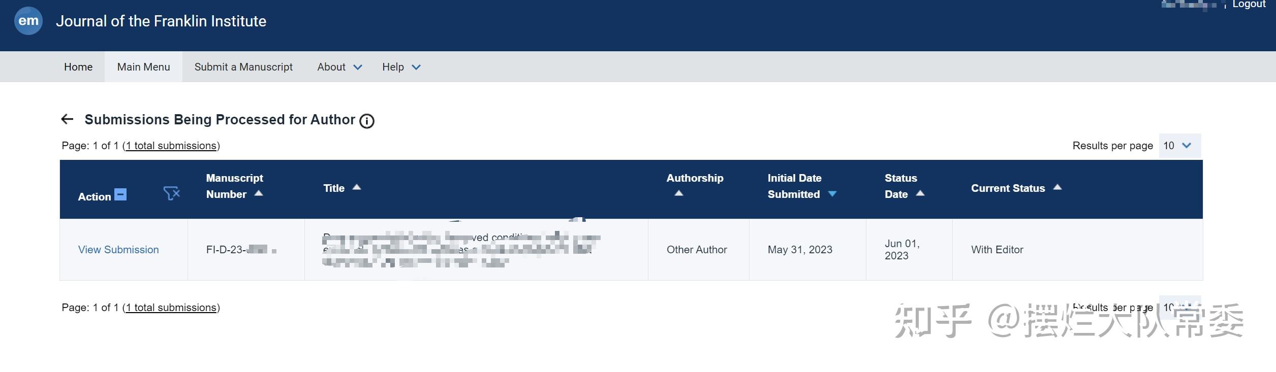This screenshot has width=1276, height=372.
Task: Go to the Home menu item
Action: coord(78,67)
